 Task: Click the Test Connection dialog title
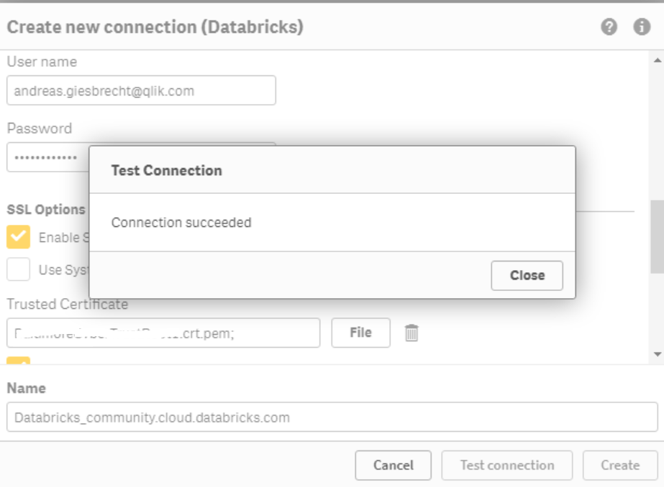(x=166, y=170)
